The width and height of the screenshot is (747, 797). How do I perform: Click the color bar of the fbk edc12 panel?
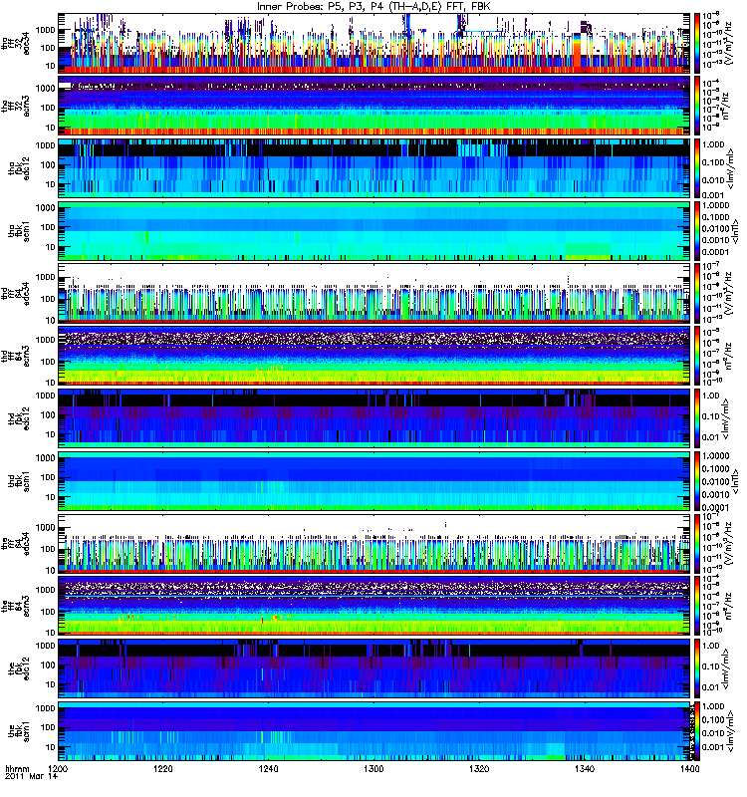(x=697, y=668)
